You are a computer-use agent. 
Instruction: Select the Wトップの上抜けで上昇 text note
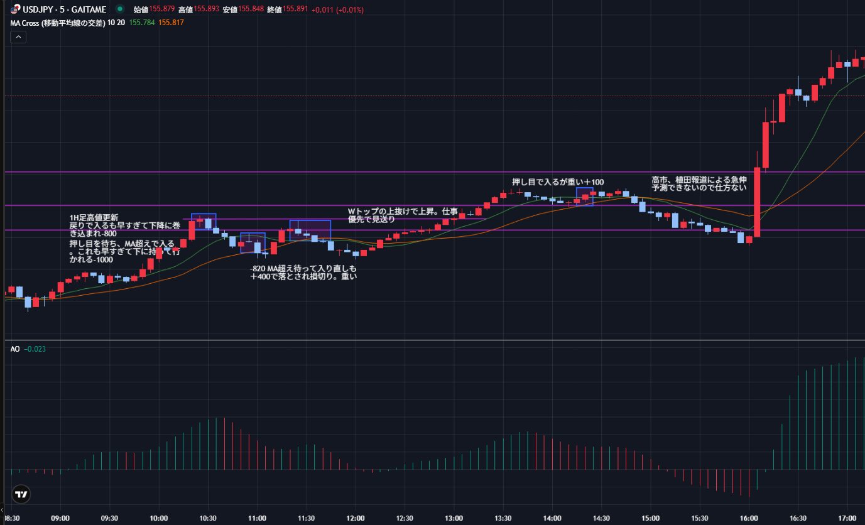tap(402, 210)
